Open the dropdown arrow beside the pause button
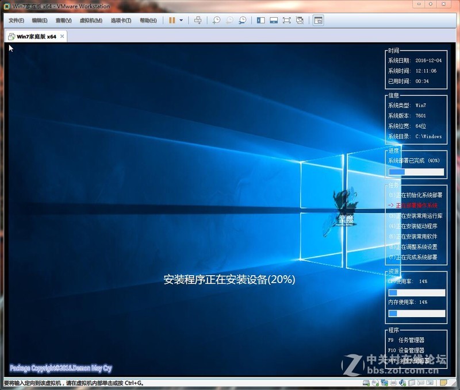 click(x=181, y=20)
